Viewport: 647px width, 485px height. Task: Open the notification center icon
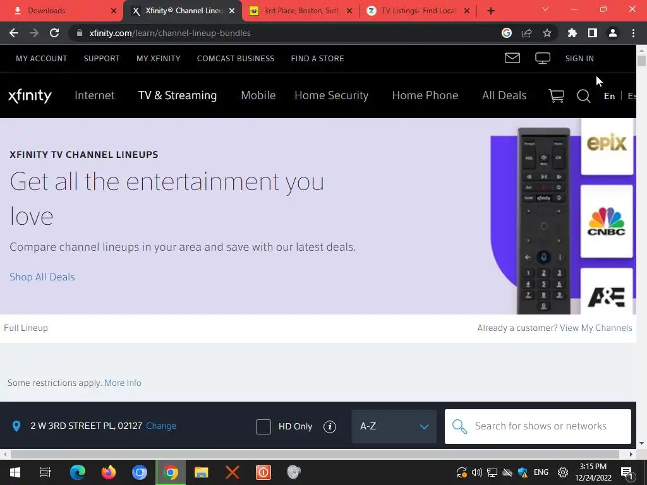click(627, 473)
